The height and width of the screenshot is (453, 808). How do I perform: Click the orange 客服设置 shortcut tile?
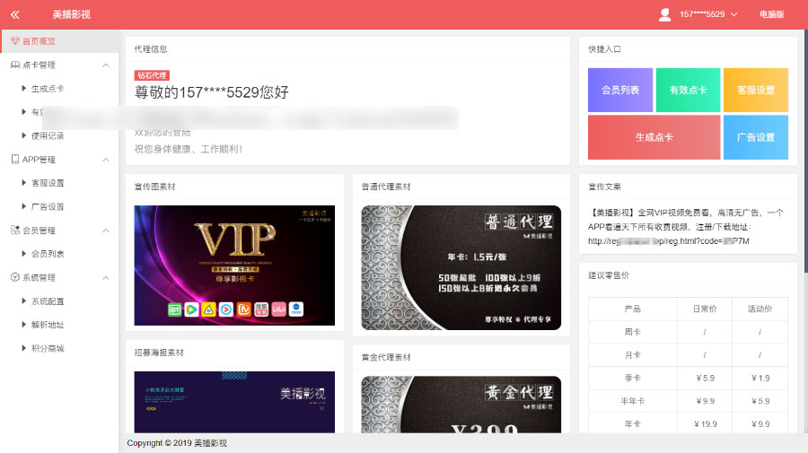point(756,90)
